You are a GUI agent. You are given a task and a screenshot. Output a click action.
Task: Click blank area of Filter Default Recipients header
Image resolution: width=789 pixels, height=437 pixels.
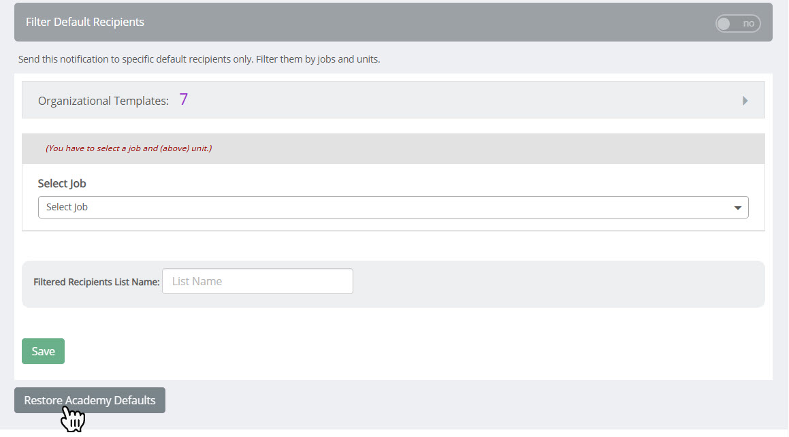pos(408,22)
